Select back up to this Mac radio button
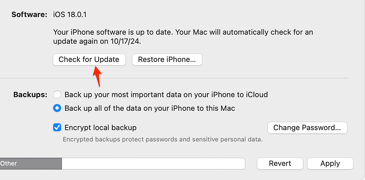The image size is (365, 180). click(57, 108)
